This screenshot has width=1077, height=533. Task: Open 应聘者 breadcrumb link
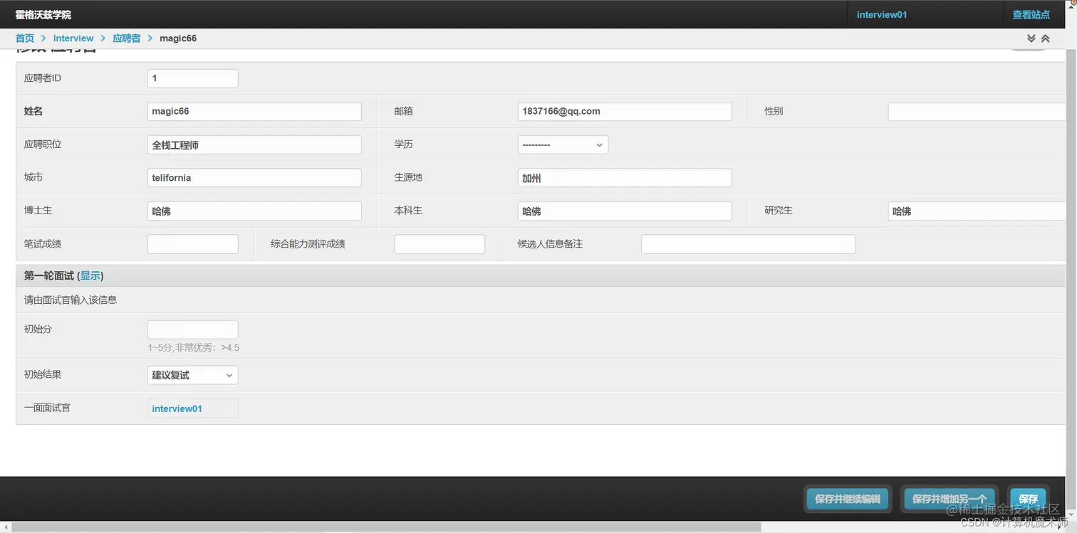[127, 38]
